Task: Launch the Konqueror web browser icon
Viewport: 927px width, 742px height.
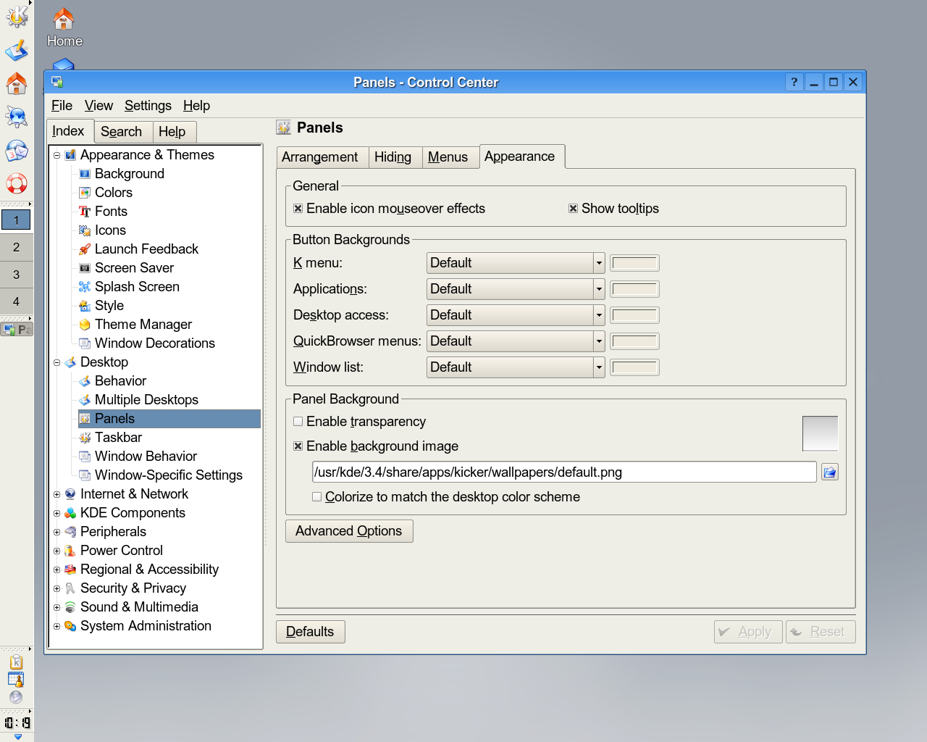Action: [16, 117]
